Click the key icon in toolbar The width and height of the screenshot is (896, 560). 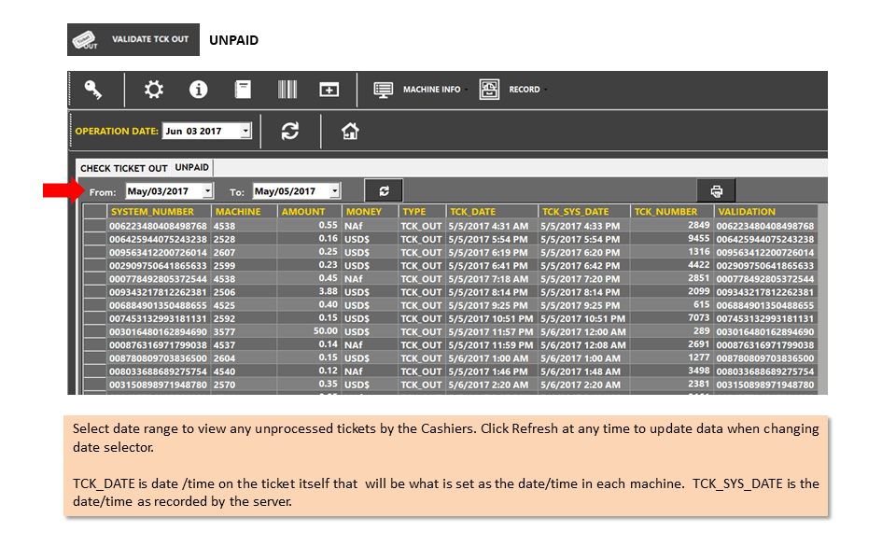click(93, 90)
